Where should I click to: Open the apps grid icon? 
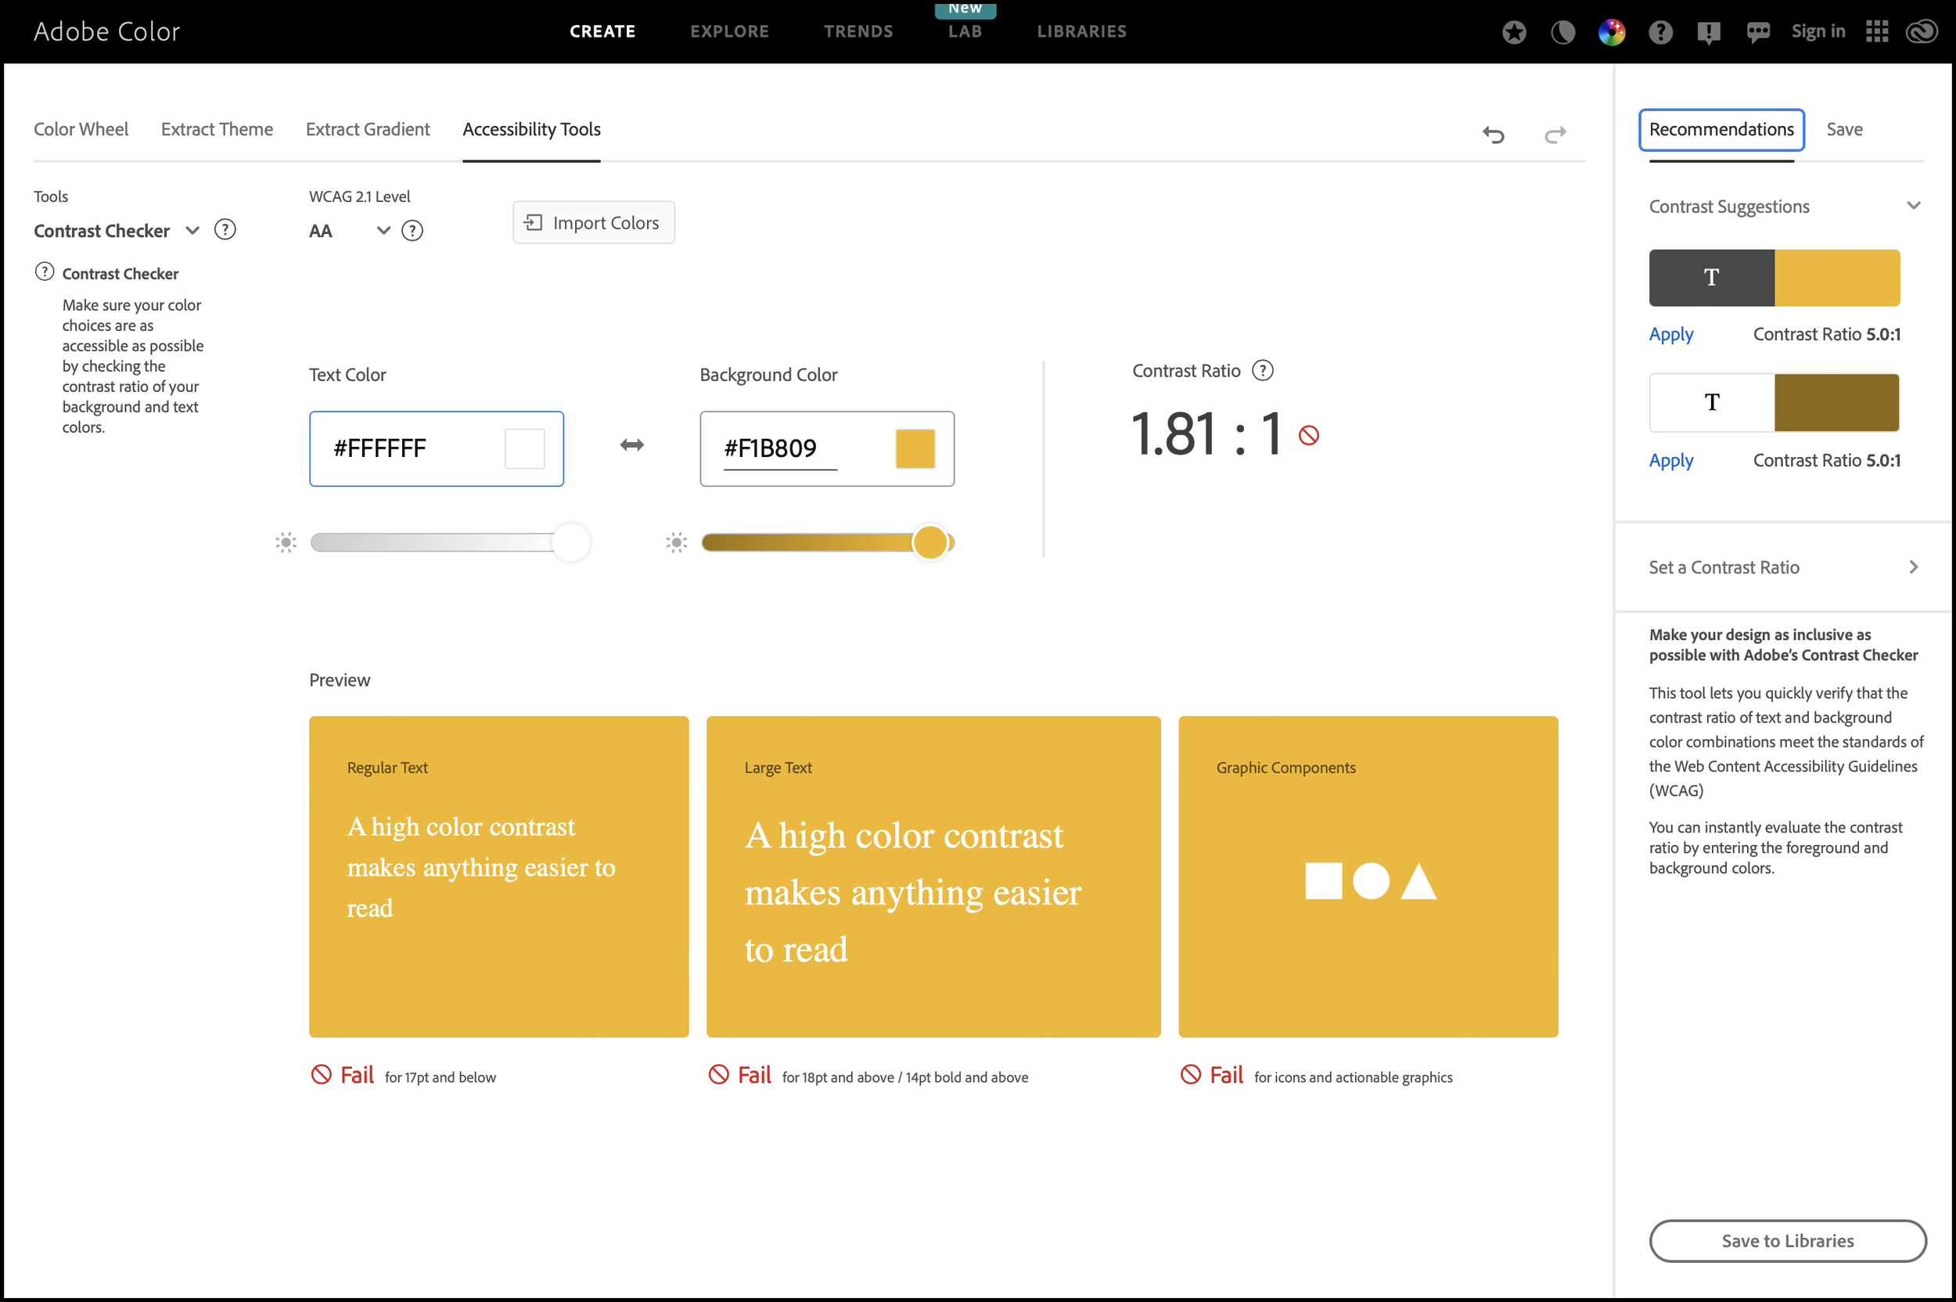[x=1876, y=31]
